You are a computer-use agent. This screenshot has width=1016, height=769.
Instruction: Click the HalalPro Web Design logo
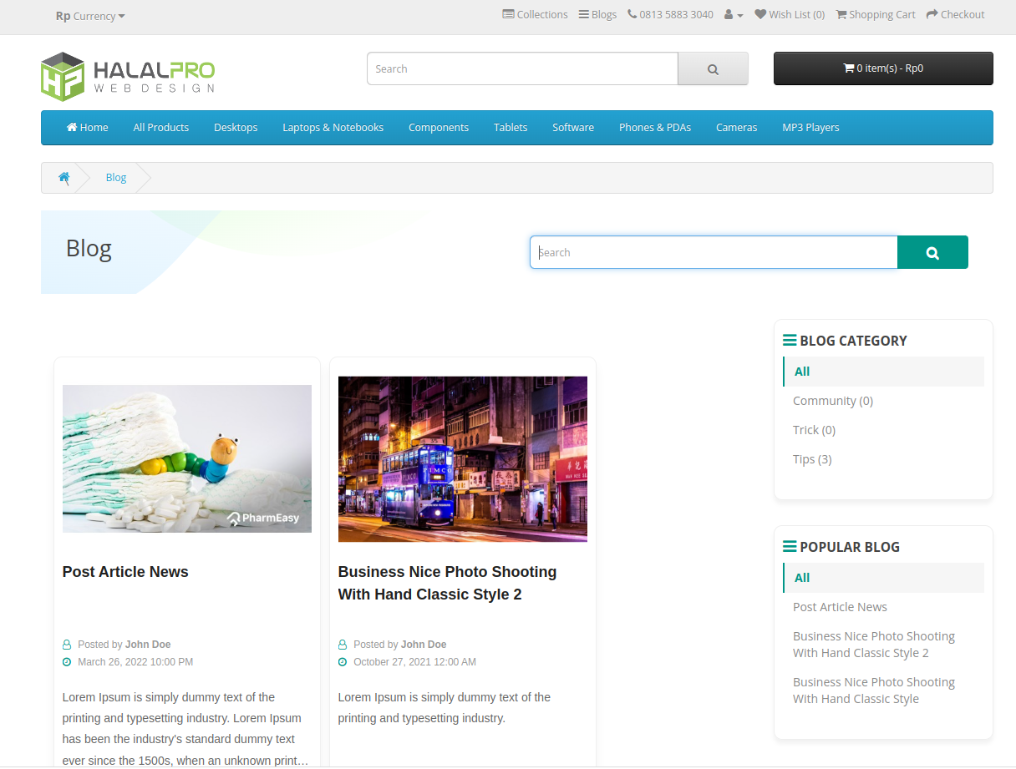128,76
